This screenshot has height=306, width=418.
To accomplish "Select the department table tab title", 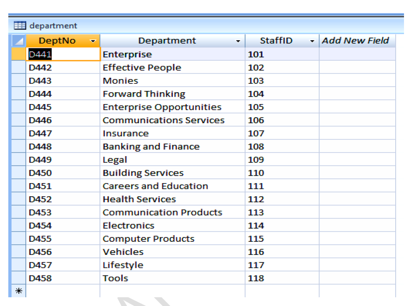I will point(53,26).
